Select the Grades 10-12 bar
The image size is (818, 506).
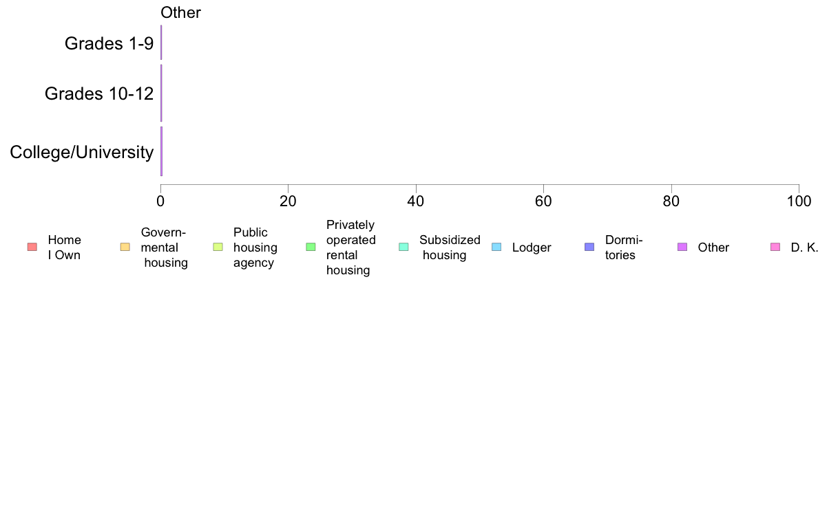161,93
